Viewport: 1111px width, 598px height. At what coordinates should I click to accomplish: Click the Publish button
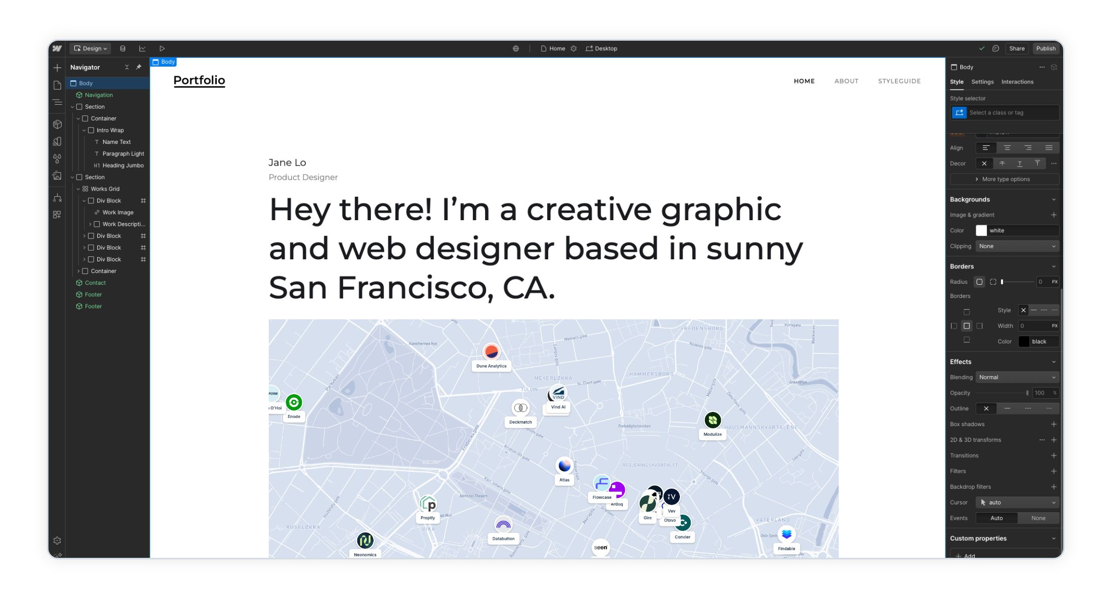[x=1046, y=48]
